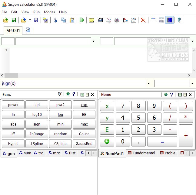Click the globe icon in Nemo panel

point(166,94)
